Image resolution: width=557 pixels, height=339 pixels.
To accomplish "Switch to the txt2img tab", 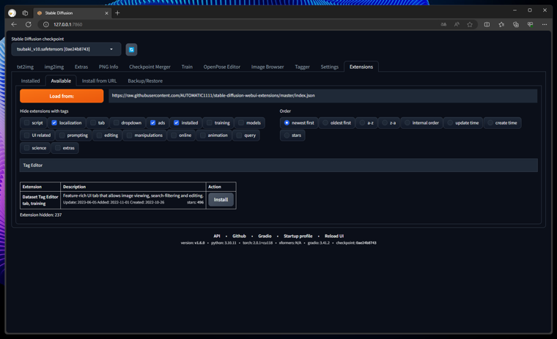I will click(25, 67).
